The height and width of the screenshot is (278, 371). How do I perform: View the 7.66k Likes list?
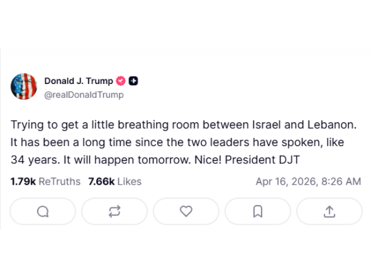coord(115,181)
